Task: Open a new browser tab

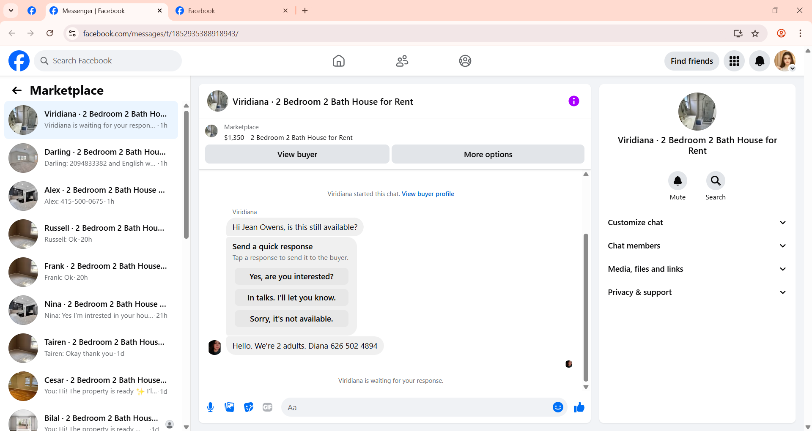Action: tap(305, 11)
